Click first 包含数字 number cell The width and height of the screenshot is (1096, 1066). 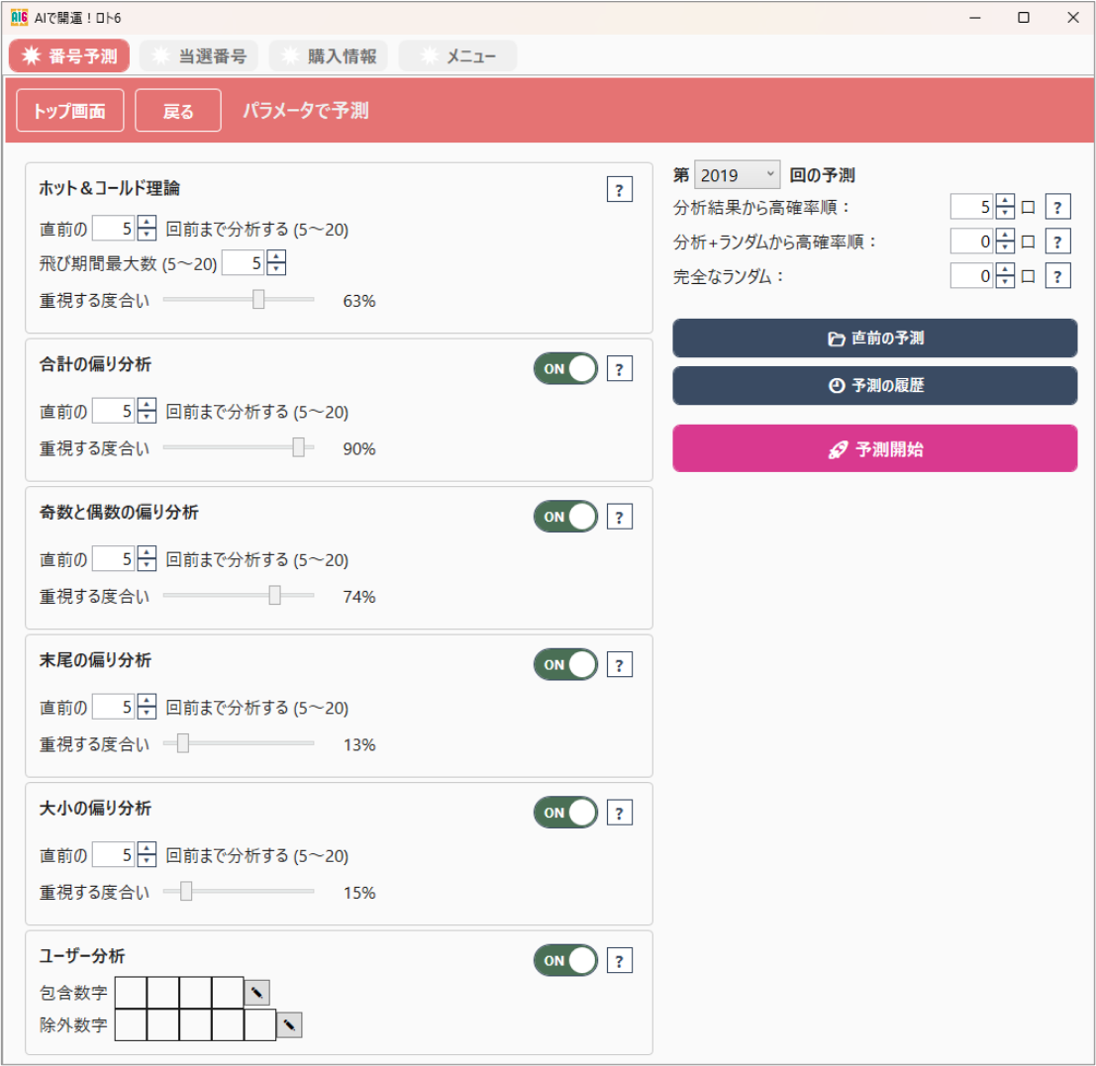tap(131, 992)
